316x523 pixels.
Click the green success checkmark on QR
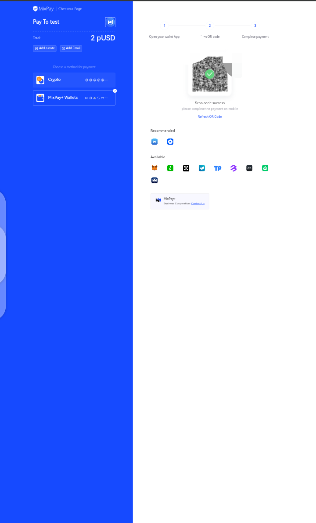[209, 74]
